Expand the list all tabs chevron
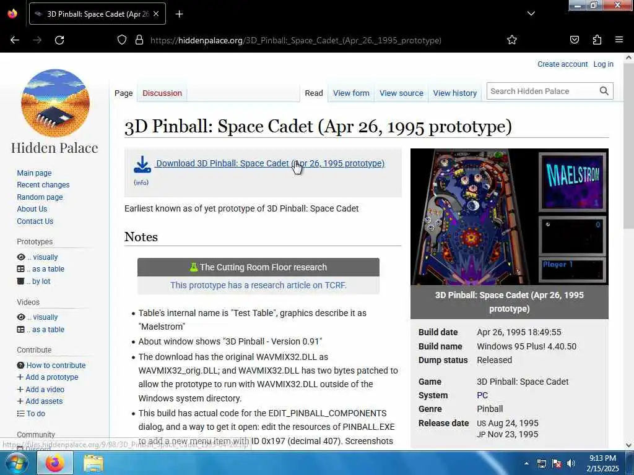Viewport: 634px width, 475px height. (531, 14)
